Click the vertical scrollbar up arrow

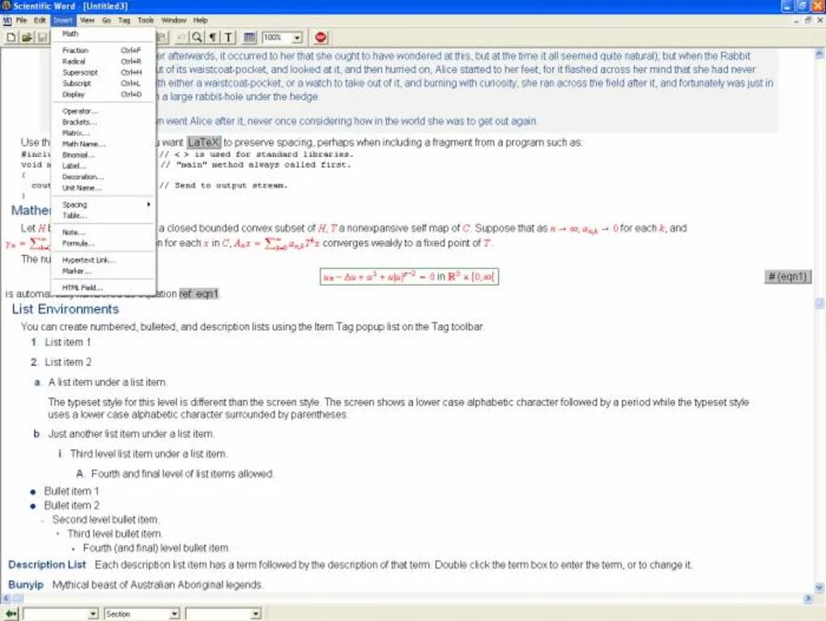tap(820, 53)
